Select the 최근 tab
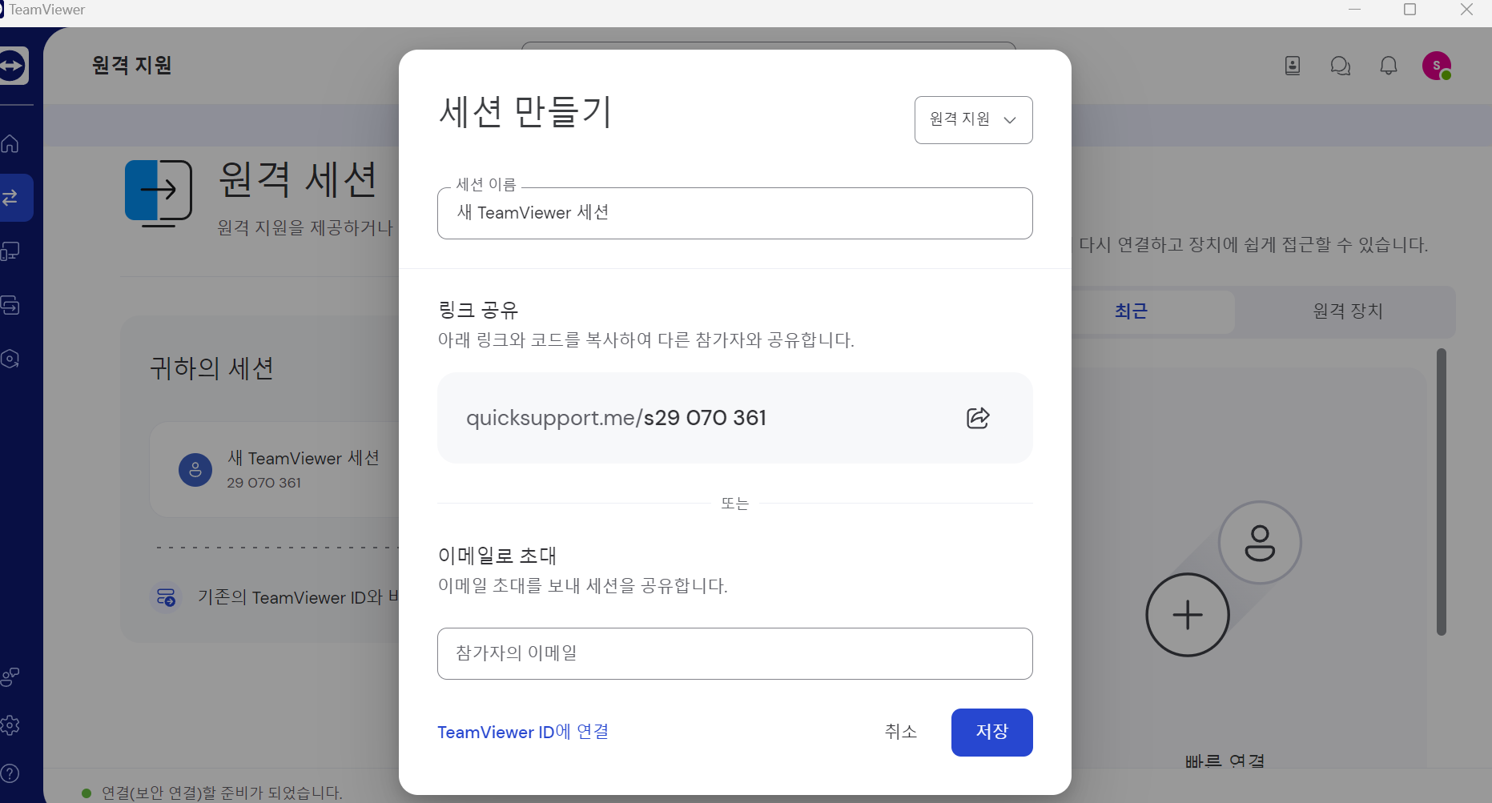This screenshot has height=803, width=1492. 1131,311
